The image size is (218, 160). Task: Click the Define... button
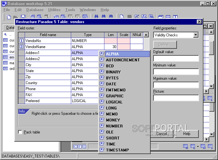click(165, 45)
